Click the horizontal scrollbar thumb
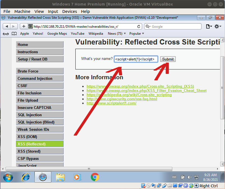This screenshot has height=189, width=225. [89, 169]
